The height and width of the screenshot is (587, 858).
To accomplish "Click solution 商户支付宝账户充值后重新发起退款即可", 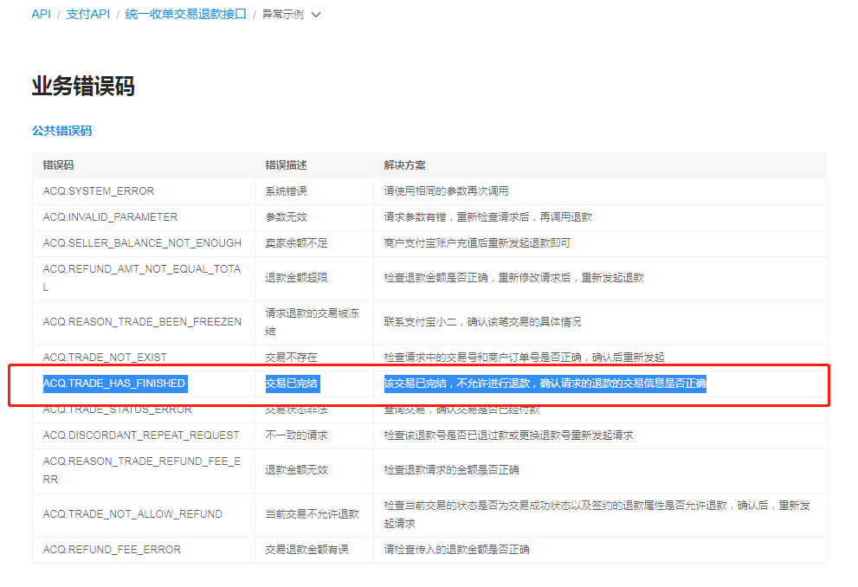I will (476, 243).
